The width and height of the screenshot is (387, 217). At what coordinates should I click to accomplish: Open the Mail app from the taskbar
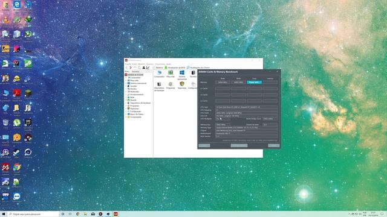[93, 214]
